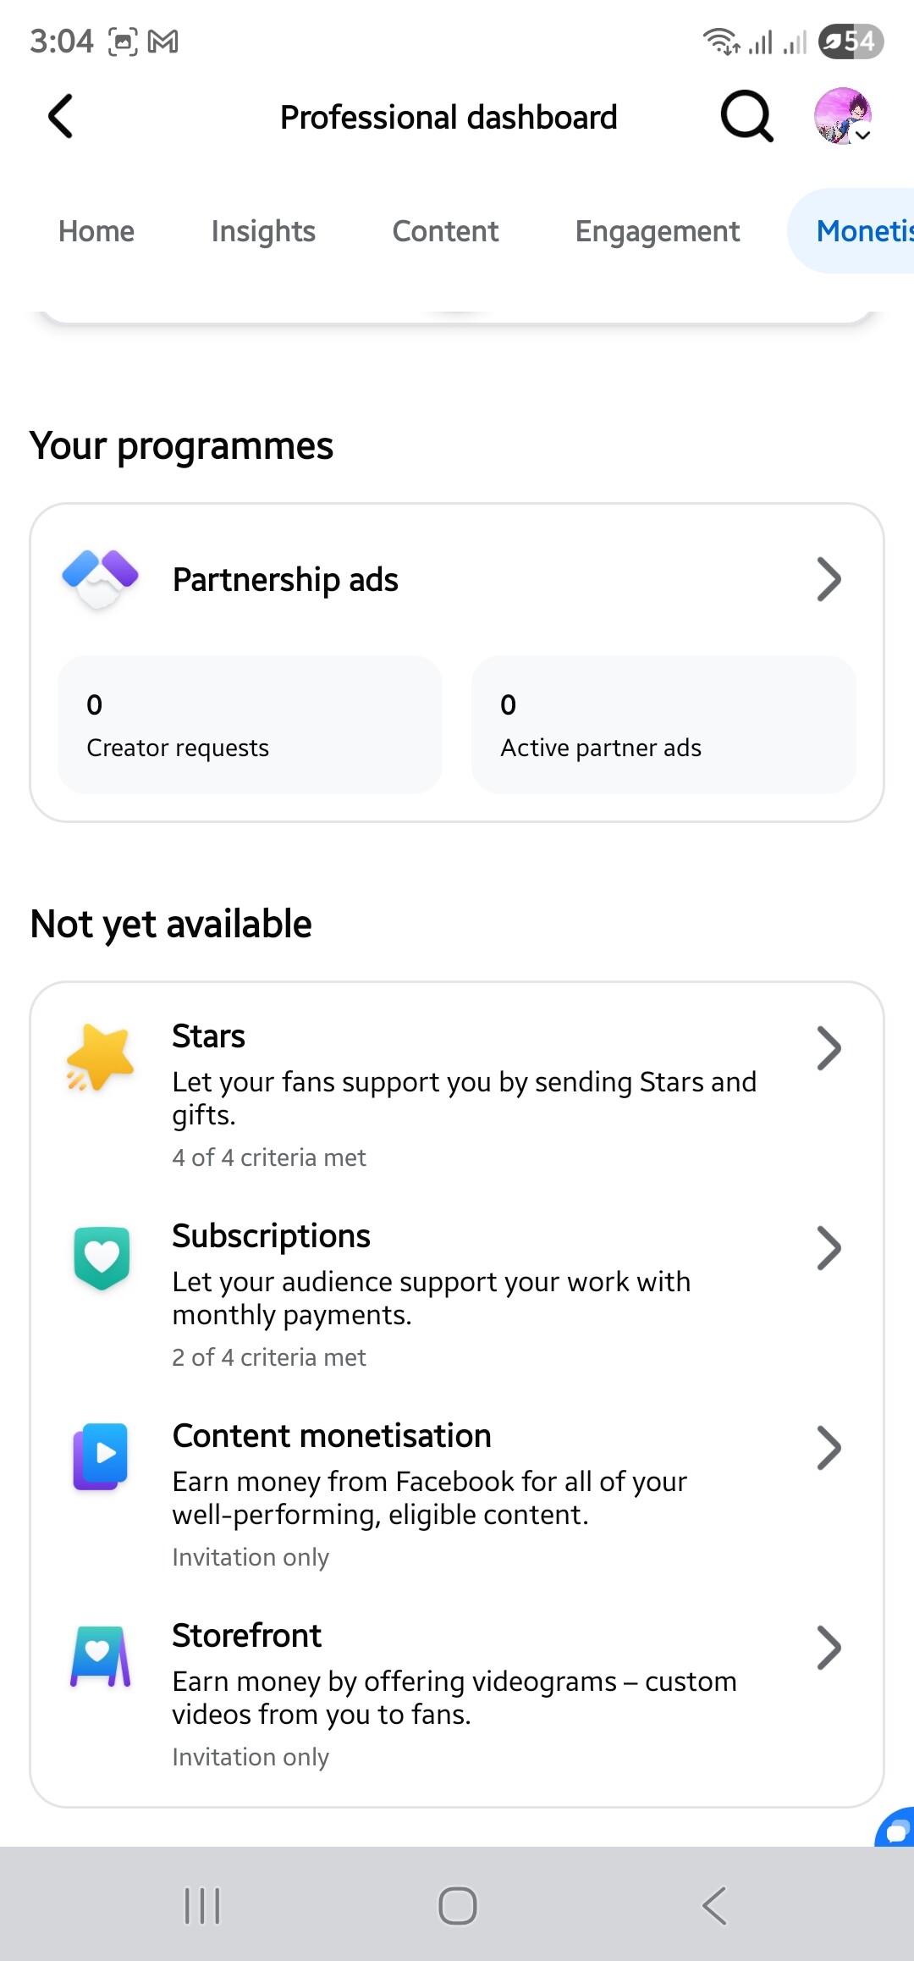The height and width of the screenshot is (1961, 914).
Task: Tap the Stars programme star icon
Action: [x=101, y=1057]
